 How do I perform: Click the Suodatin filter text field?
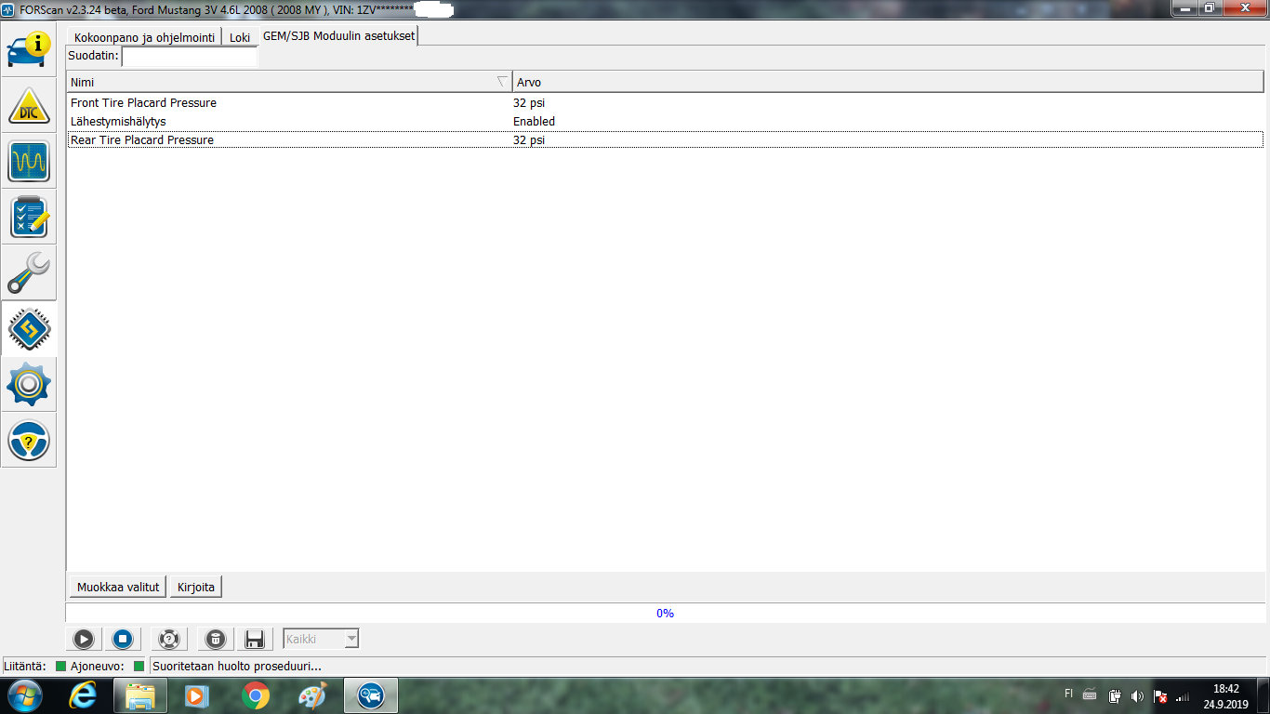(x=190, y=57)
